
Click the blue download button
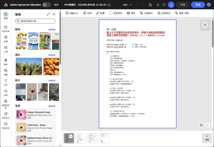(171, 5)
